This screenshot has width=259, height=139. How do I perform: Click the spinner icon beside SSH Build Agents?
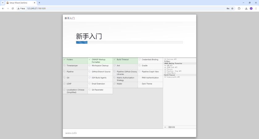click(89, 77)
